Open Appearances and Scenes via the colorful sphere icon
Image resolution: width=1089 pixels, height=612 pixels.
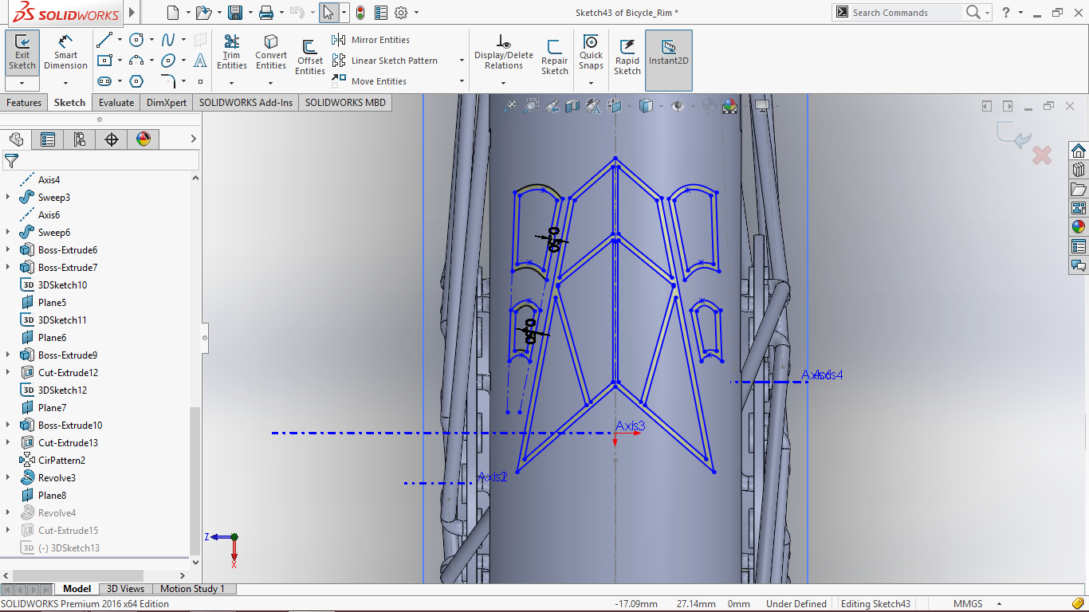click(1078, 226)
